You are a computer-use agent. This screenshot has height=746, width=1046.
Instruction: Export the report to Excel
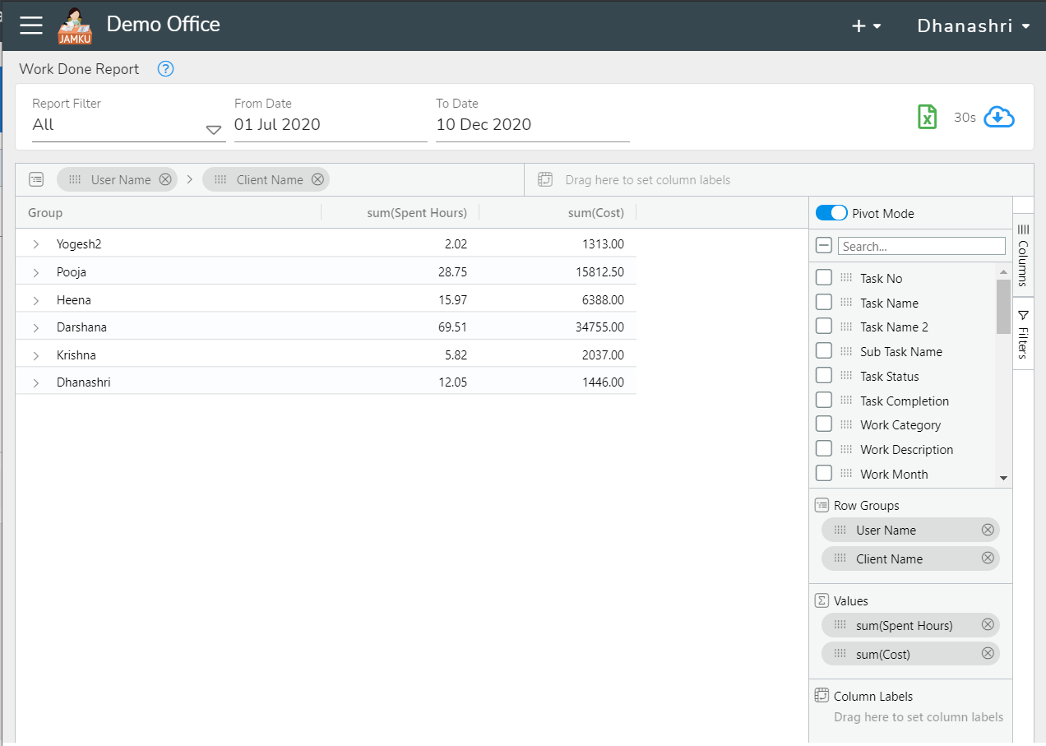[927, 117]
